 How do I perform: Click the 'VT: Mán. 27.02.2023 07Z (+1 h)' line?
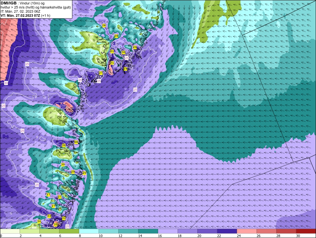25,15
